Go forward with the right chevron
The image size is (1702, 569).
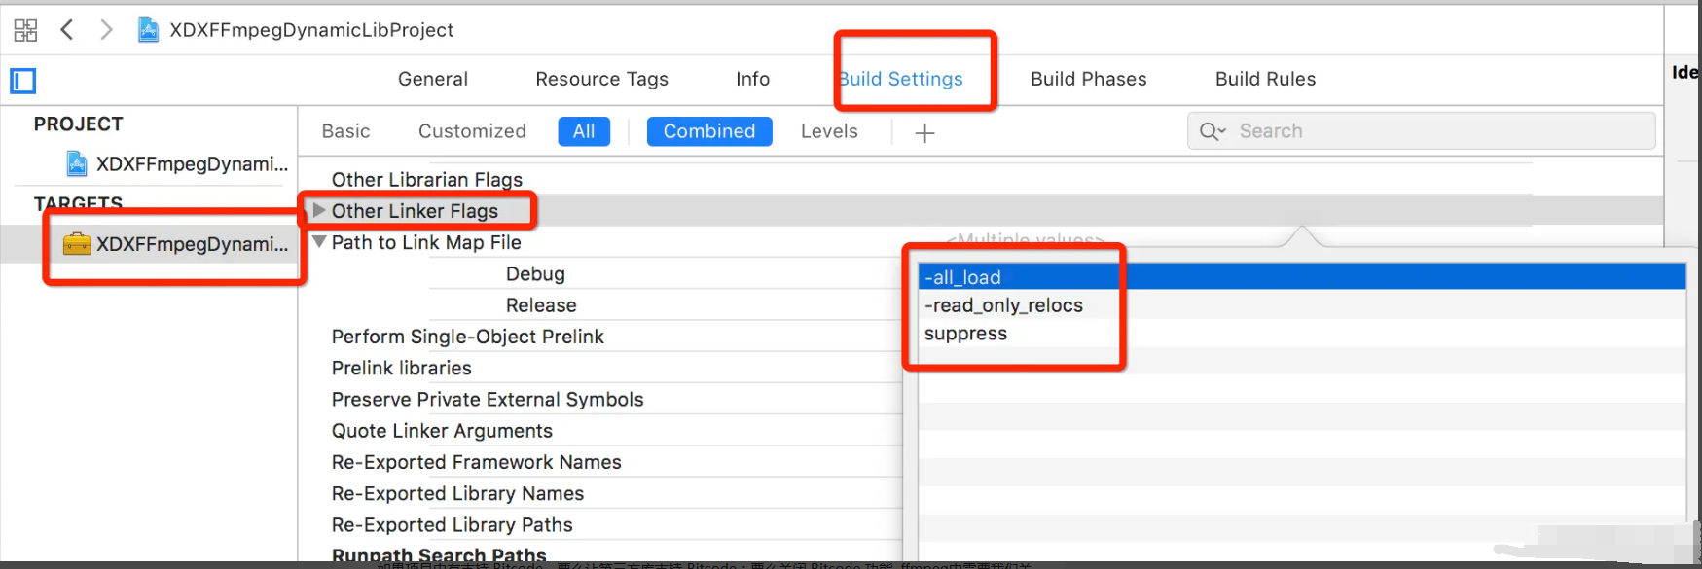[106, 30]
